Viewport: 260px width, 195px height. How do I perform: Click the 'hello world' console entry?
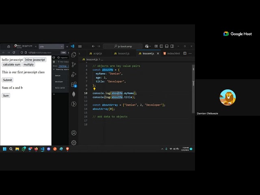pos(60,88)
